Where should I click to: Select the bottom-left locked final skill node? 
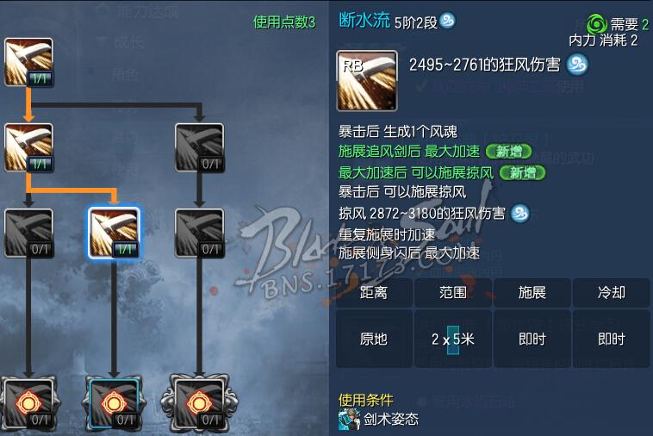point(28,403)
